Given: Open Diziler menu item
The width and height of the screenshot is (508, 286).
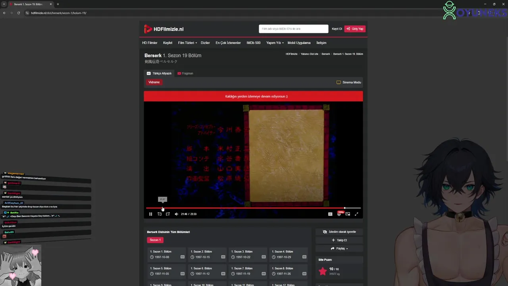Looking at the screenshot, I should tap(205, 43).
